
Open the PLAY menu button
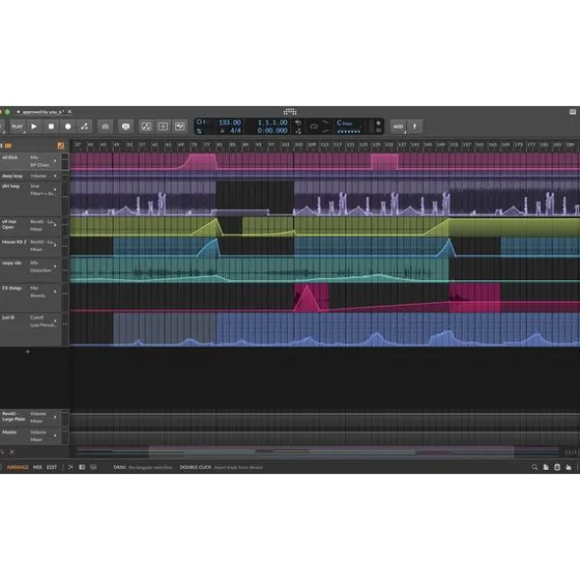pos(17,127)
